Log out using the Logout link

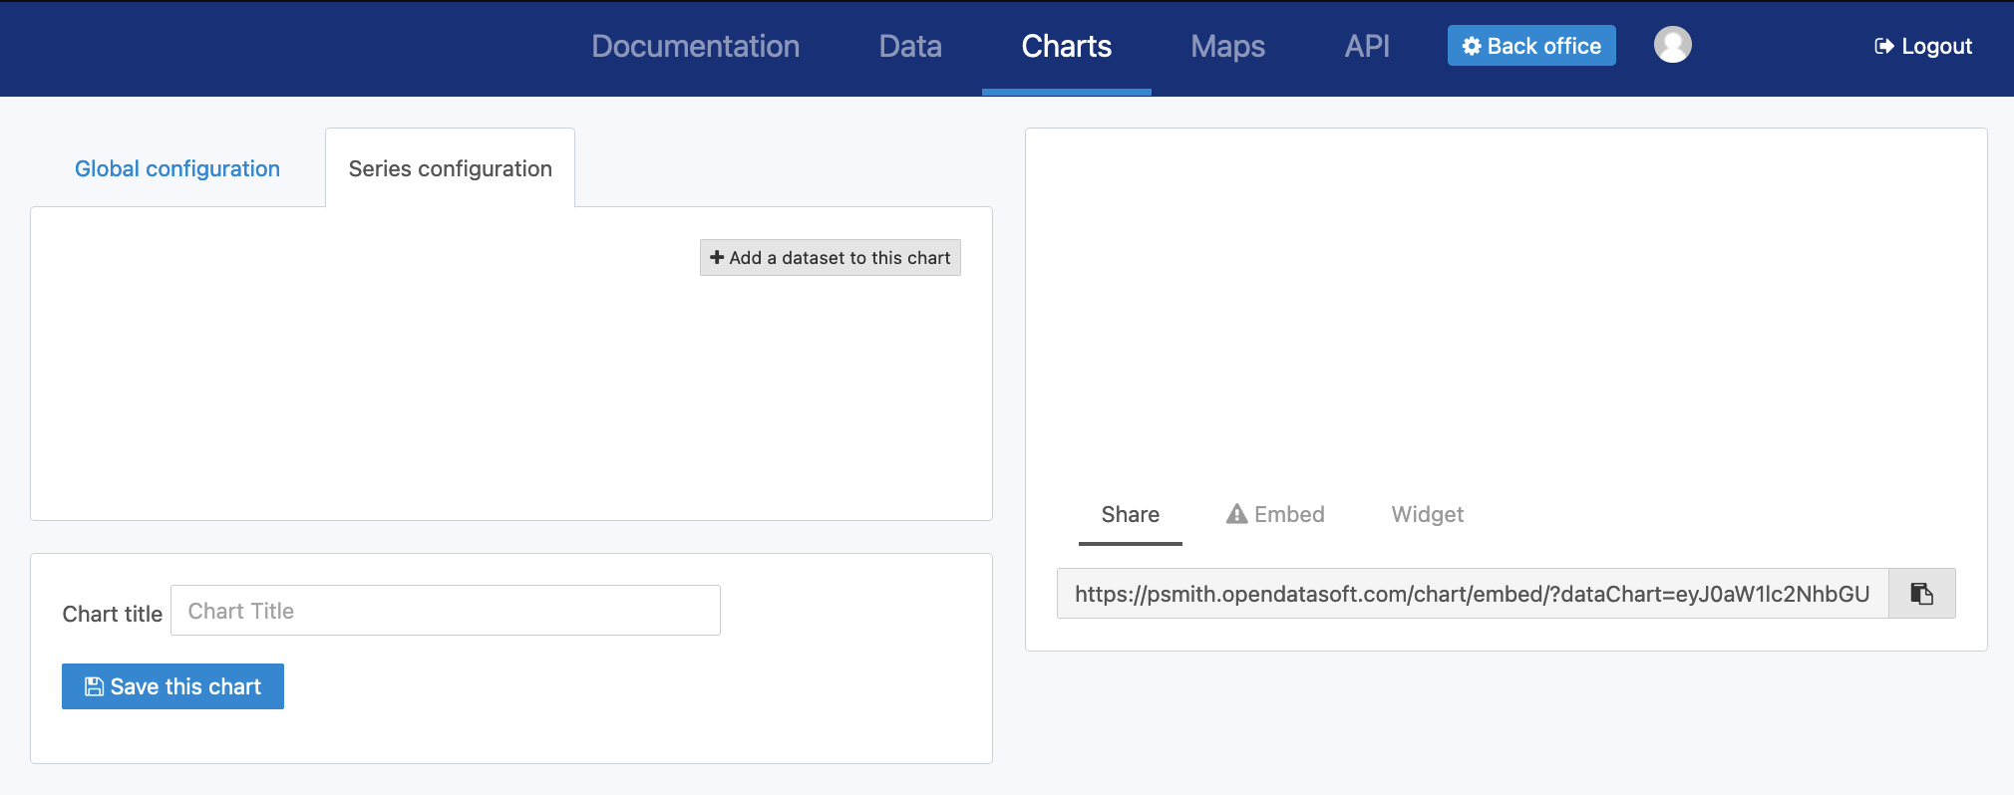click(1923, 46)
